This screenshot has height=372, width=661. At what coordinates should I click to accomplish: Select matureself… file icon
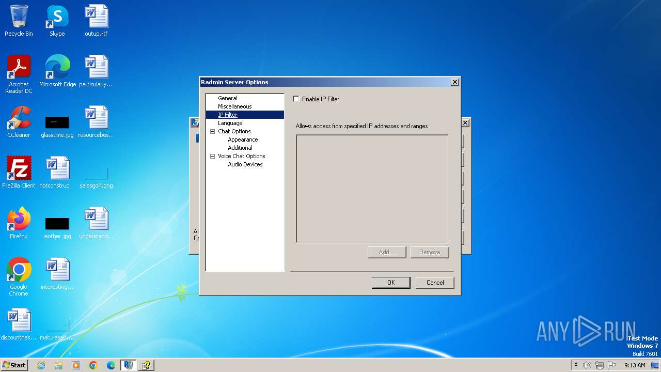pos(57,330)
